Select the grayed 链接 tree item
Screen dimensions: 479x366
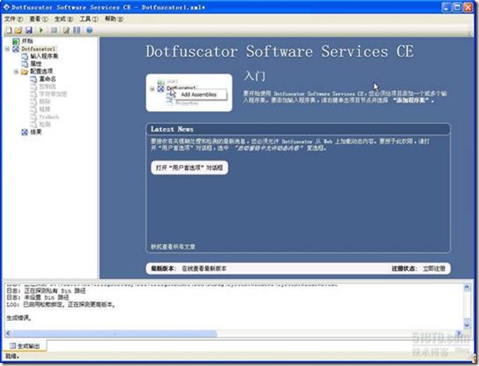[45, 110]
